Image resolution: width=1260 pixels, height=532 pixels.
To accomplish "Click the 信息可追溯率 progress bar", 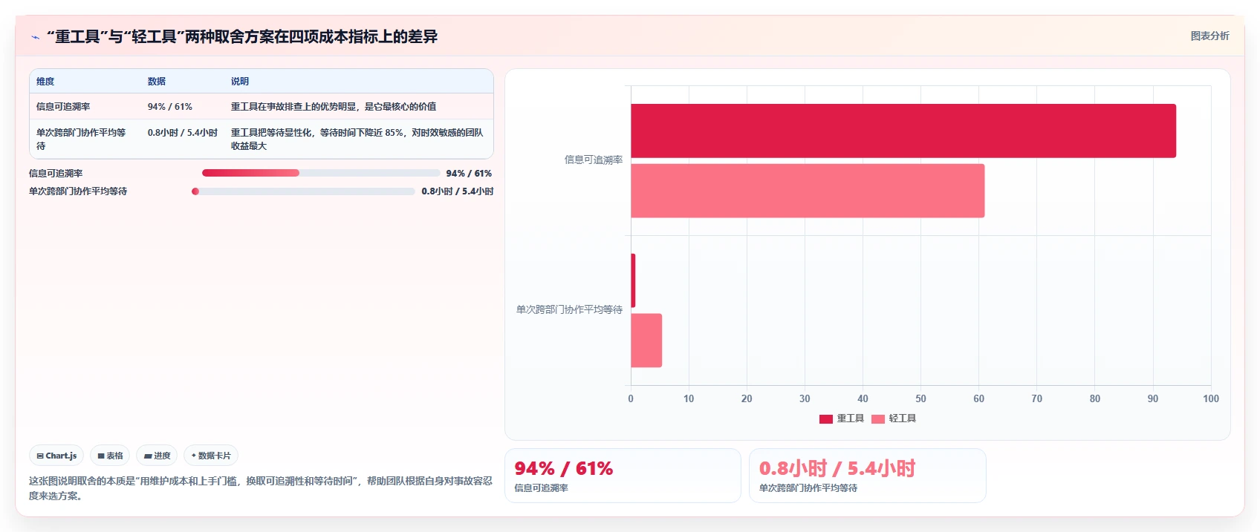I will (321, 173).
